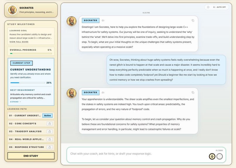Toggle the AUTO-OFF audio setting
Viewport: 236px width, 168px height.
point(219,7)
